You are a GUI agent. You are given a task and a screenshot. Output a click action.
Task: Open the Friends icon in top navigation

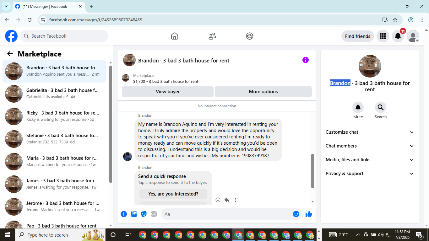212,36
